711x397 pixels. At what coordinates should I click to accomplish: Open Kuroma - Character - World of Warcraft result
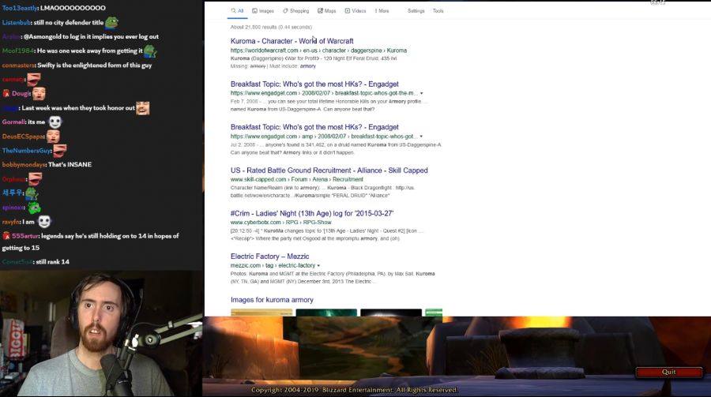coord(292,41)
